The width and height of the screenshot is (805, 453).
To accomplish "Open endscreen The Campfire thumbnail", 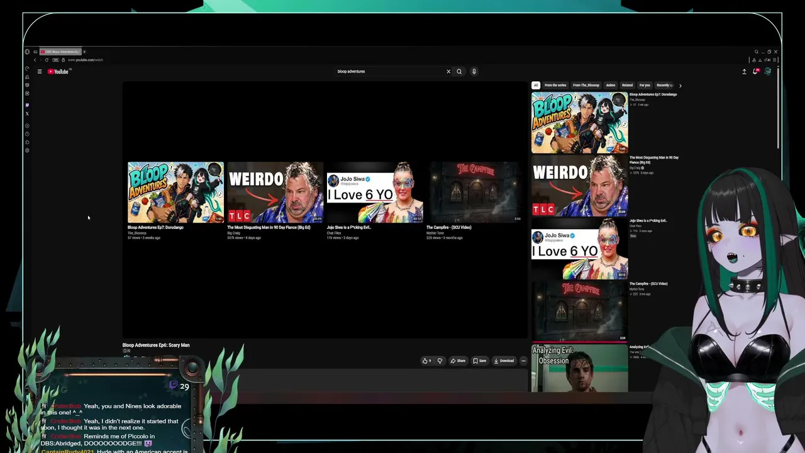I will (x=474, y=193).
